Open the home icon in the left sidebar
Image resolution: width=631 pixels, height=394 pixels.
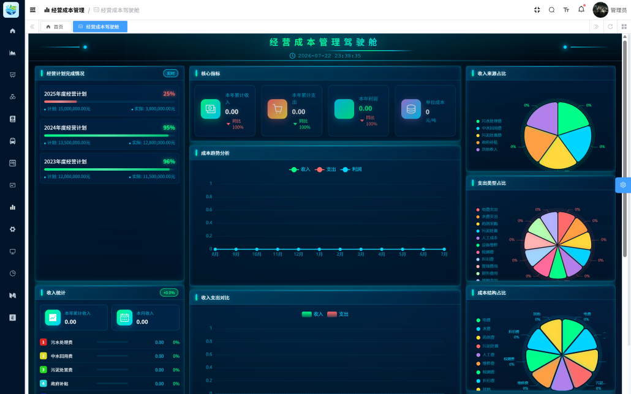12,31
